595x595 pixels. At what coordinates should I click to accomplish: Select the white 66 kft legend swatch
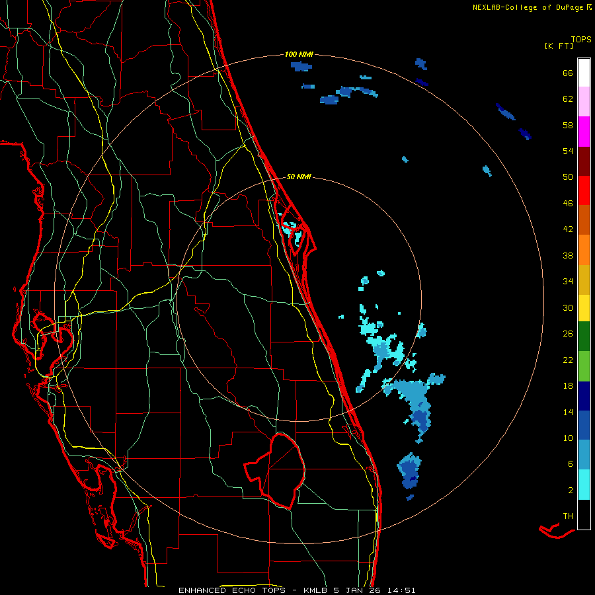[x=584, y=73]
